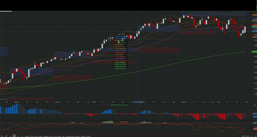
Task: Click the MACD-Histogram indicator label
Action: point(119,105)
